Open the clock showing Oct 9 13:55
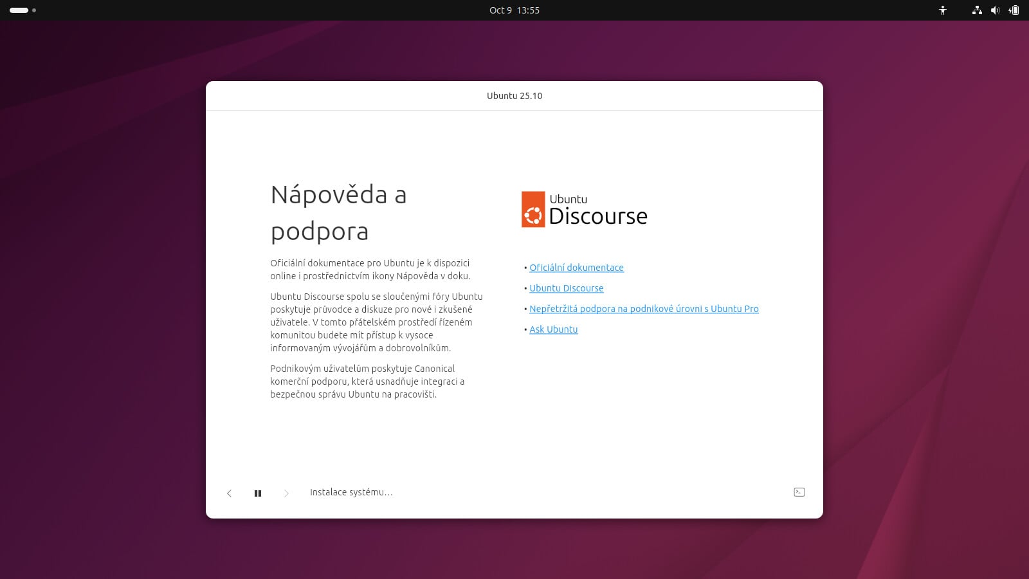The height and width of the screenshot is (579, 1029). click(x=514, y=10)
